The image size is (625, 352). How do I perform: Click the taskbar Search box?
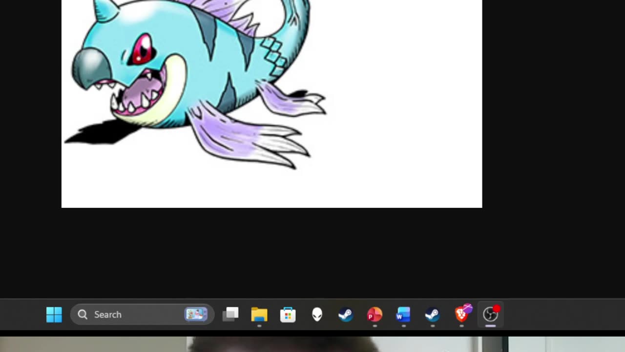pos(142,314)
